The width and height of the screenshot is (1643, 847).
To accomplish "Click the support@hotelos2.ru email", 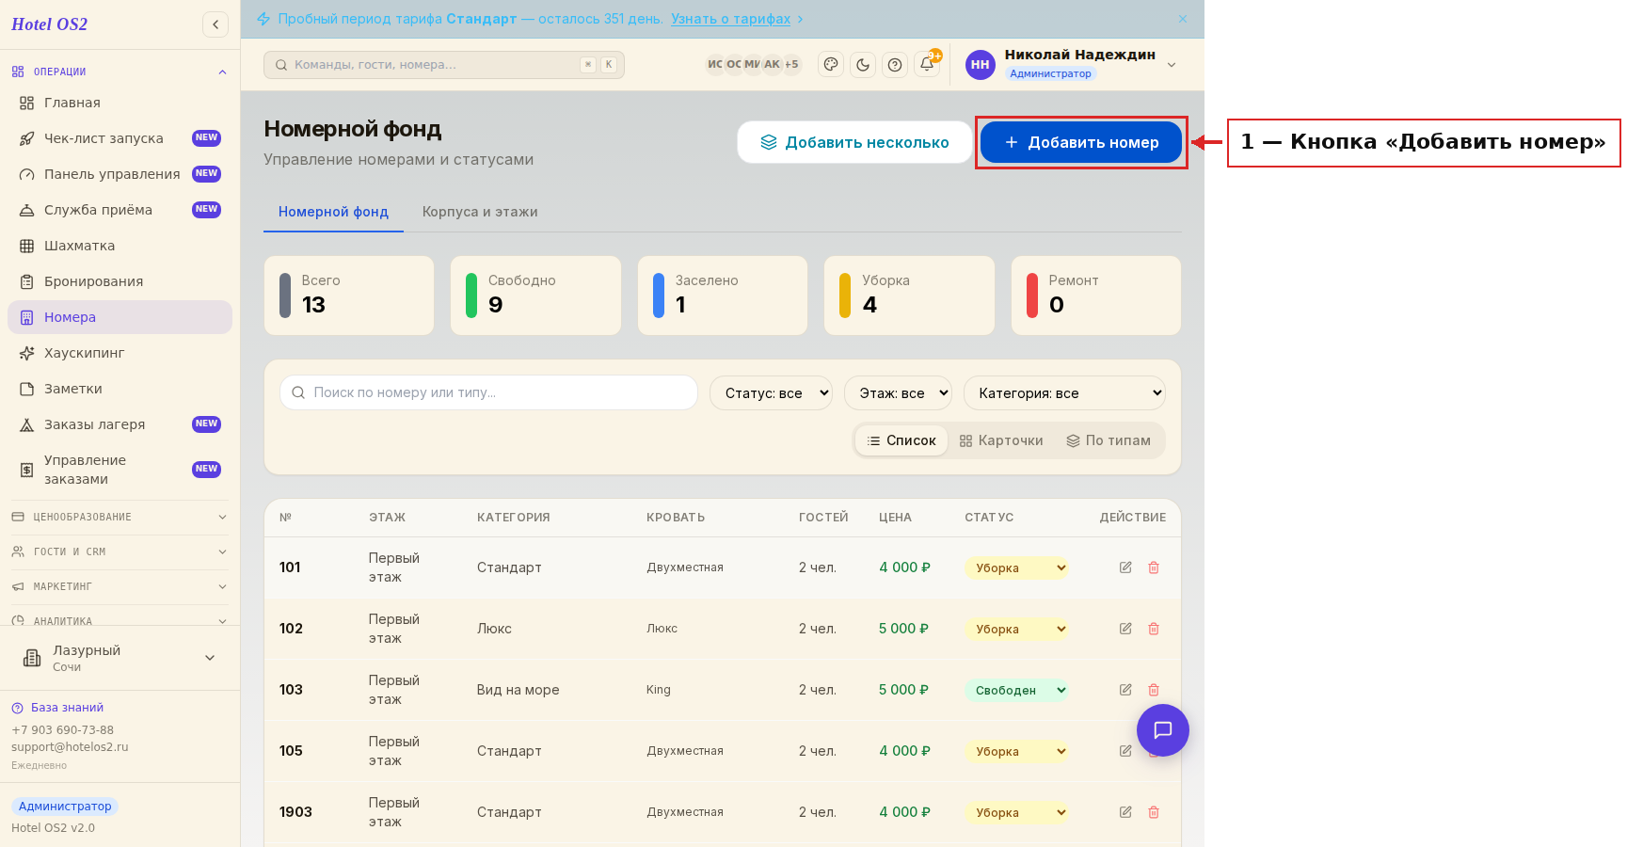I will (x=70, y=747).
